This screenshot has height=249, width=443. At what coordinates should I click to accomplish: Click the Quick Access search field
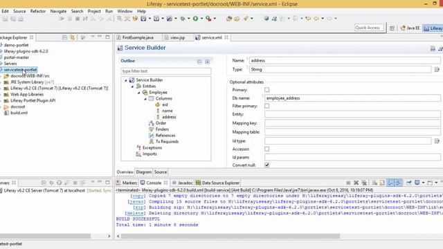pyautogui.click(x=369, y=28)
